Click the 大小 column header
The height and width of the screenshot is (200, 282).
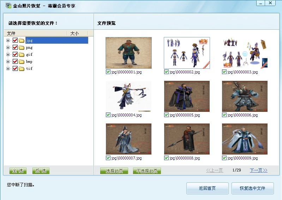tap(77, 33)
